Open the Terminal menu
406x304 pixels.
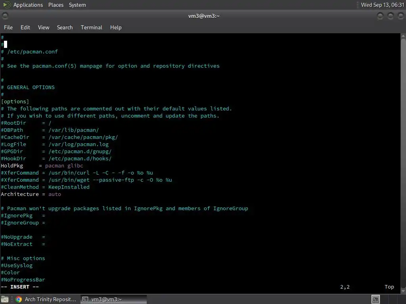[x=92, y=27]
